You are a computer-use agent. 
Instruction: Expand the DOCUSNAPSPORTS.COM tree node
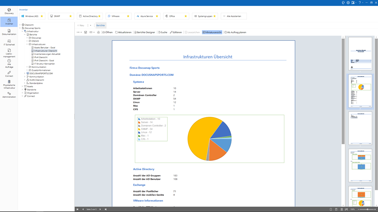(25, 73)
